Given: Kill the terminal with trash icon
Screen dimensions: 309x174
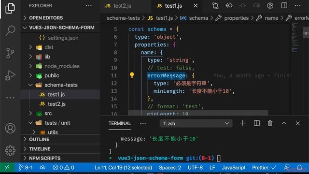Looking at the screenshot, I should 270,123.
